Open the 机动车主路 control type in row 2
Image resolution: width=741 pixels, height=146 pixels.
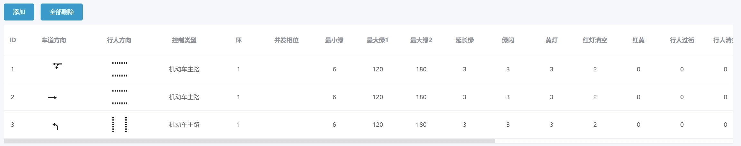[184, 97]
